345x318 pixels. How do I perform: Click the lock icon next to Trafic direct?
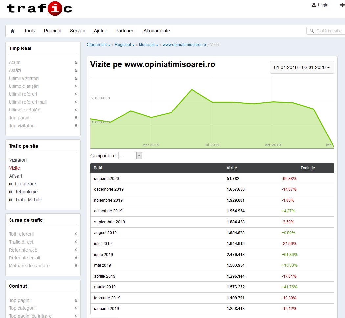tap(76, 242)
